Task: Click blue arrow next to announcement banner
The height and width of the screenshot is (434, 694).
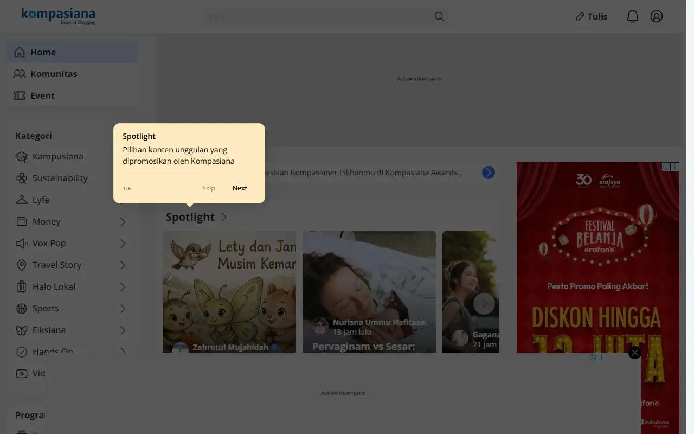Action: click(489, 173)
